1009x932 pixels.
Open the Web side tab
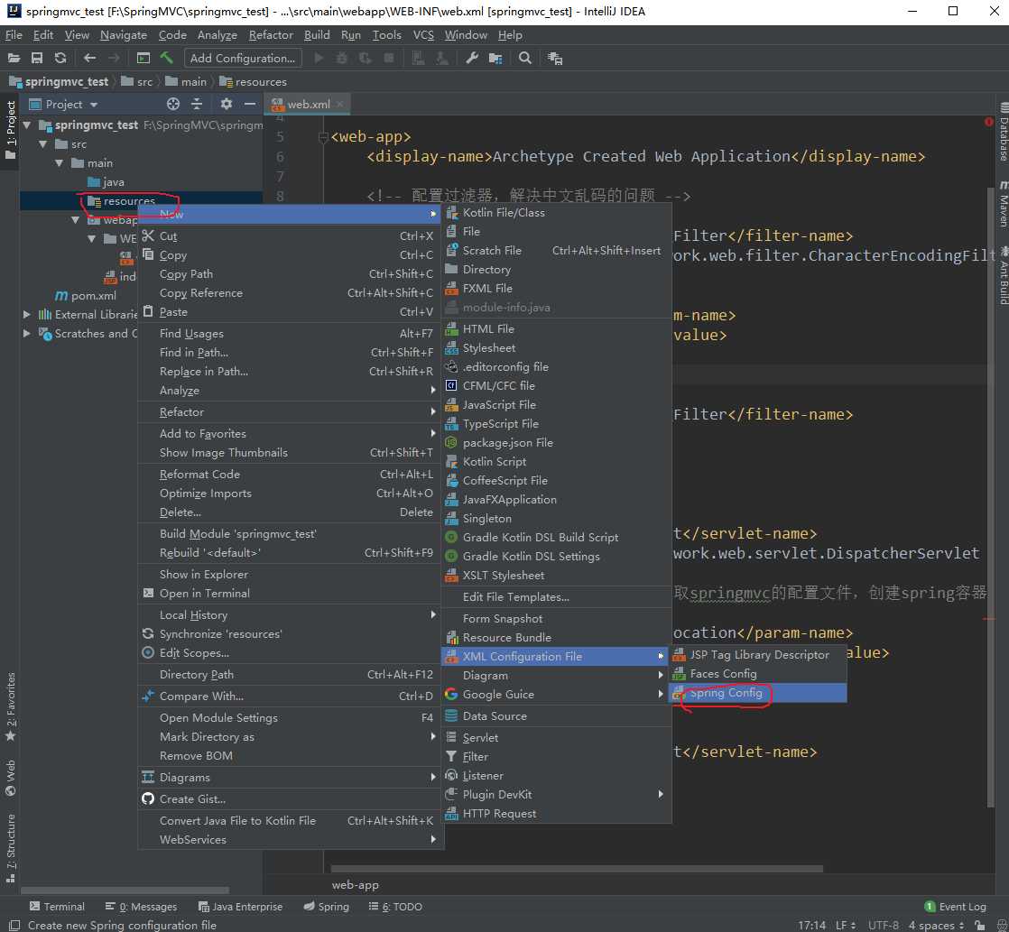click(x=11, y=777)
